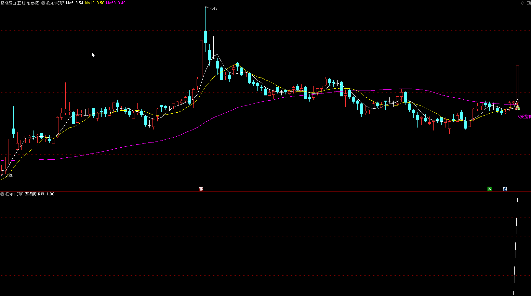Open the 妖龙乍现Z indicator dropdown arrow
The image size is (531, 296).
pos(43,3)
